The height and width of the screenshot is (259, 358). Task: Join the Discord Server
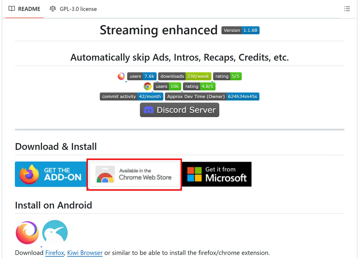[180, 110]
